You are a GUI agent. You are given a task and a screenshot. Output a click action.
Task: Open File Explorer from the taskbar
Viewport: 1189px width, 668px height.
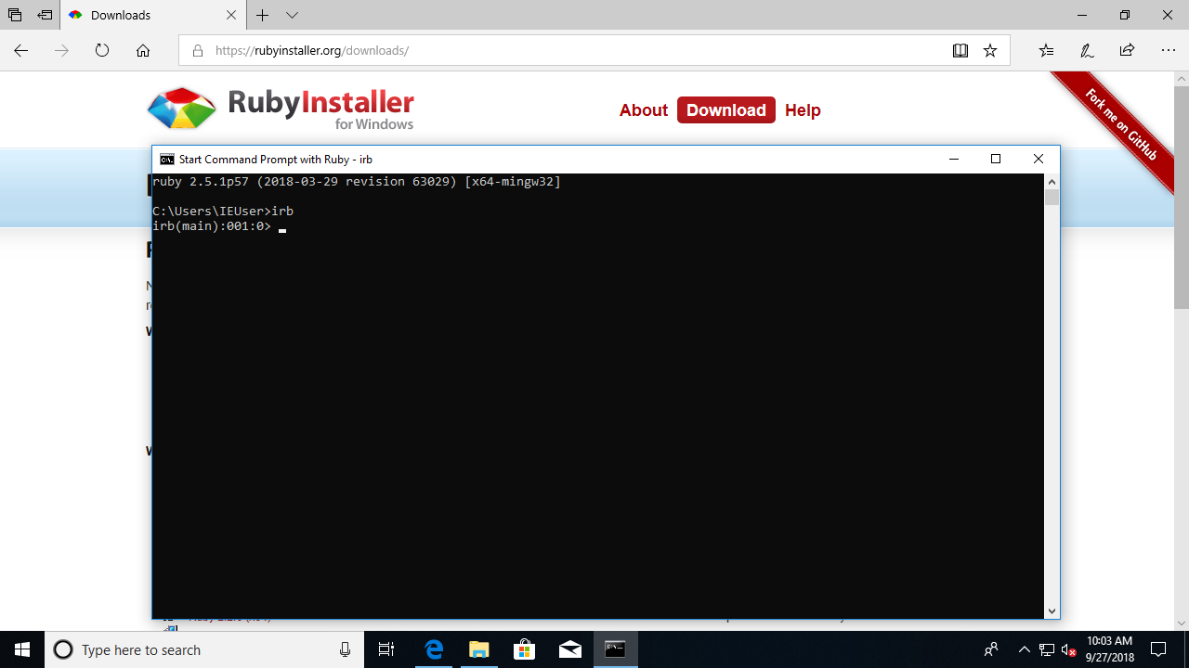(x=478, y=649)
